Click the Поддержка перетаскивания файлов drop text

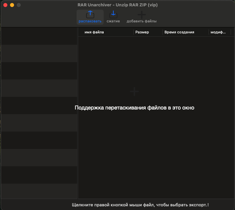click(134, 108)
